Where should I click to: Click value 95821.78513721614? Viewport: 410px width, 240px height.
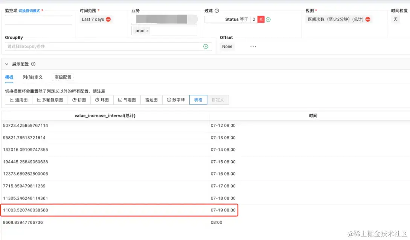coord(24,138)
